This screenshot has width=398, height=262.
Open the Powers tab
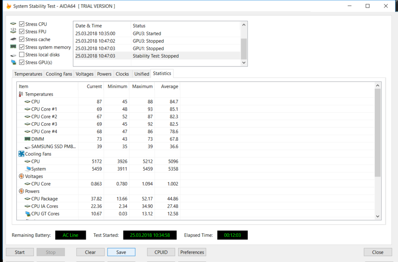point(104,74)
